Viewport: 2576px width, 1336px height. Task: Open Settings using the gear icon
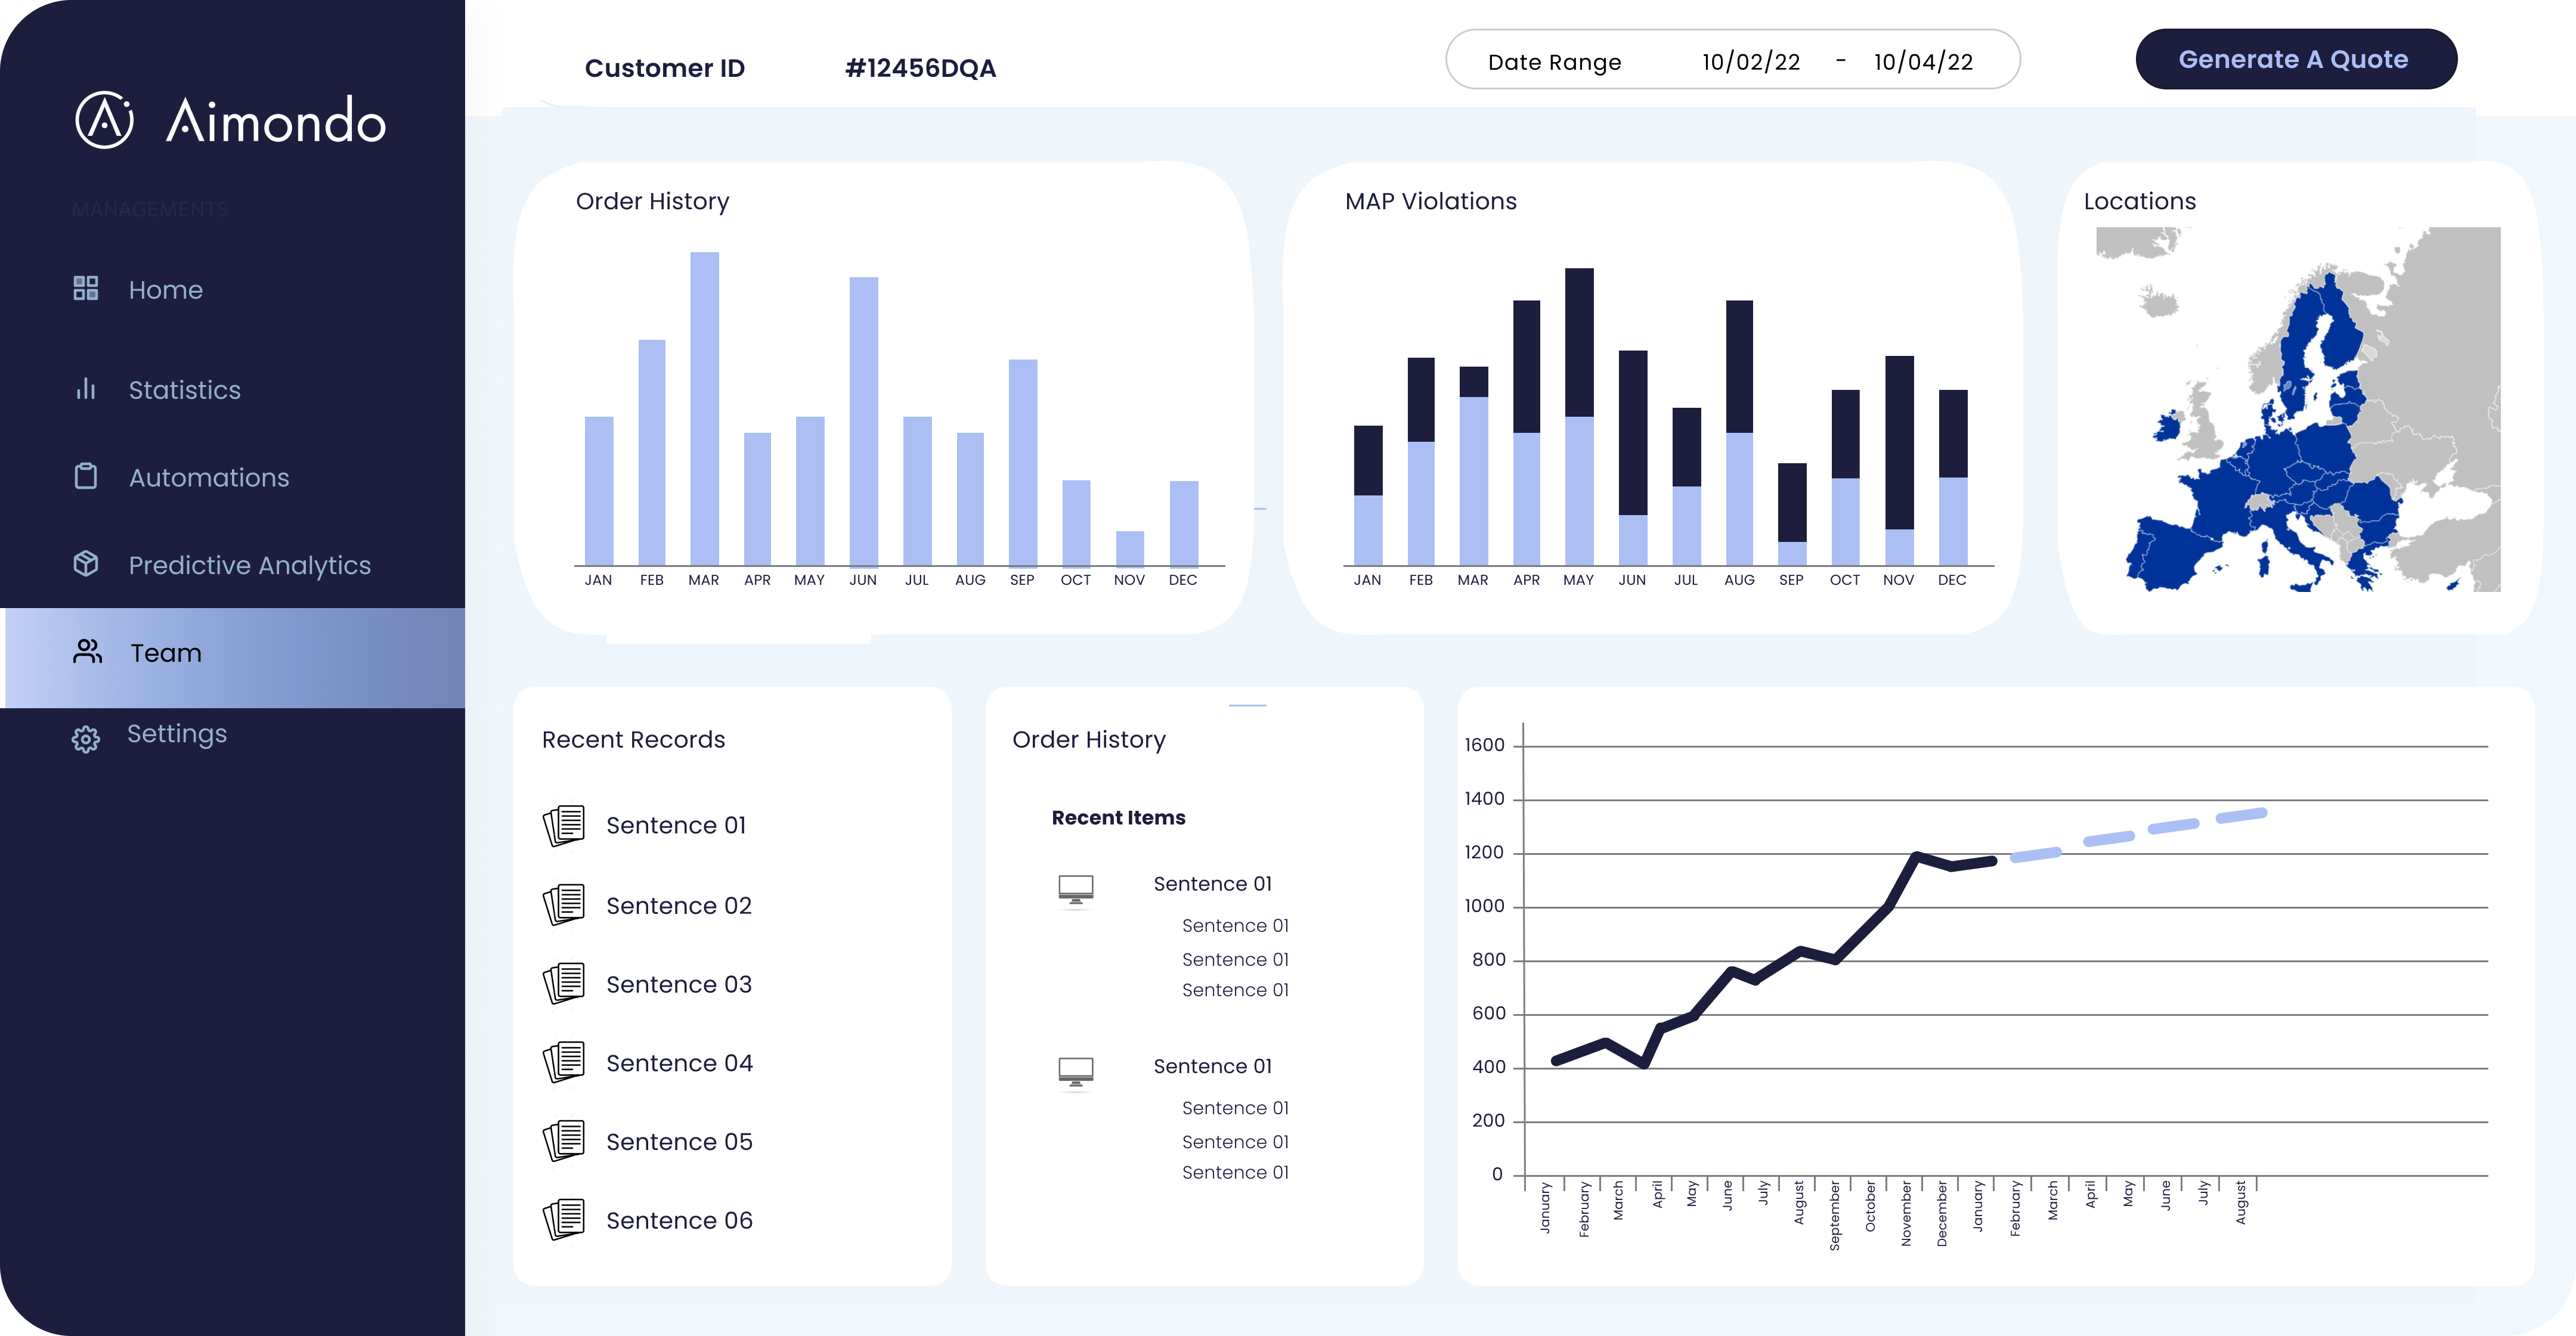85,737
